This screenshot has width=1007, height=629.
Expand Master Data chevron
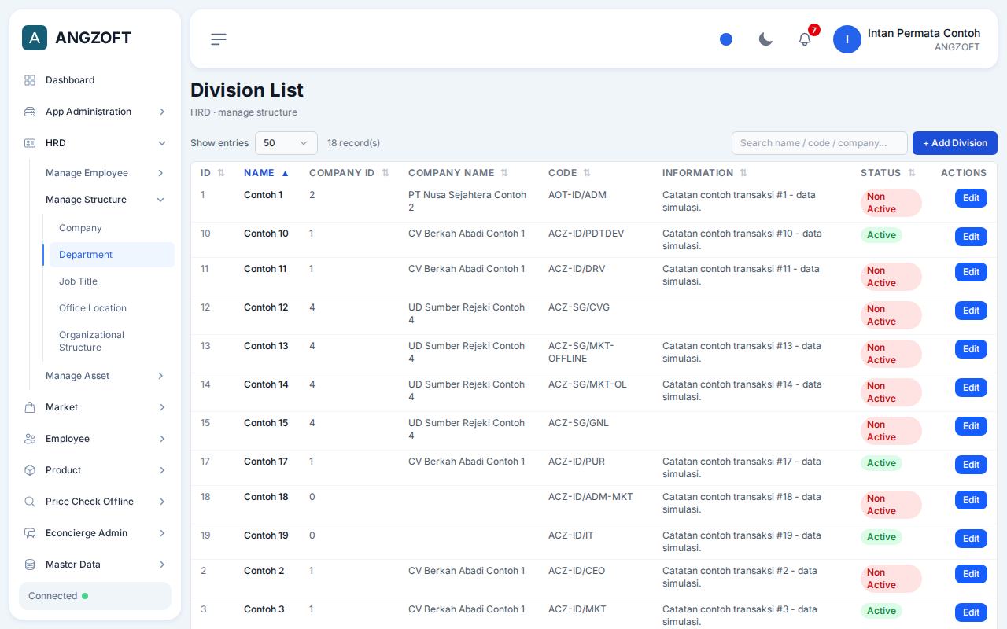tap(162, 565)
